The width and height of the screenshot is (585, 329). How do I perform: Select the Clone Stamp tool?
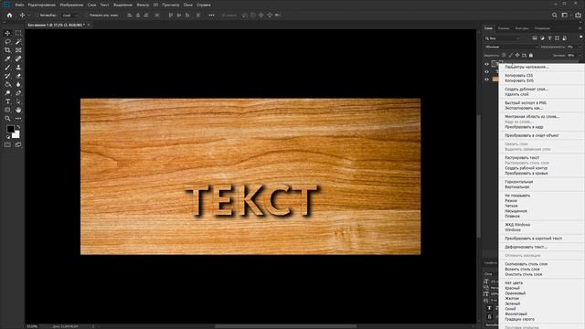point(18,68)
